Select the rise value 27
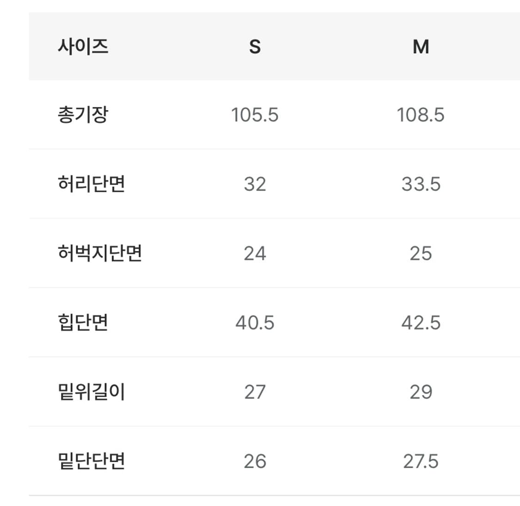 click(255, 392)
